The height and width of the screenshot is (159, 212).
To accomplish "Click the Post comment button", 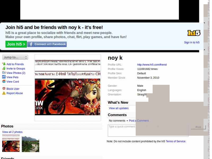I will coord(198,127).
